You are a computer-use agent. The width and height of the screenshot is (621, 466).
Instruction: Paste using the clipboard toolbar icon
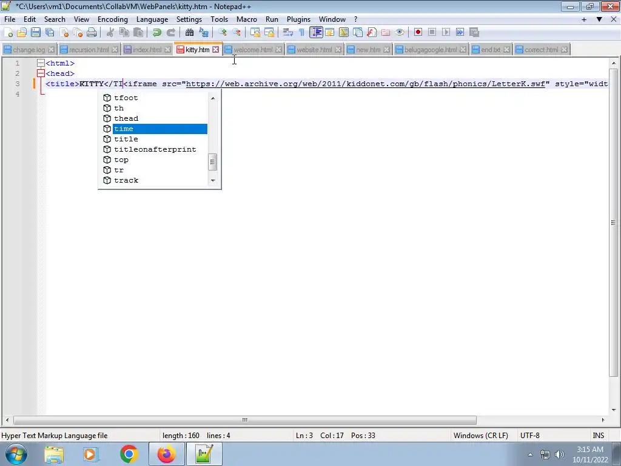tap(138, 33)
